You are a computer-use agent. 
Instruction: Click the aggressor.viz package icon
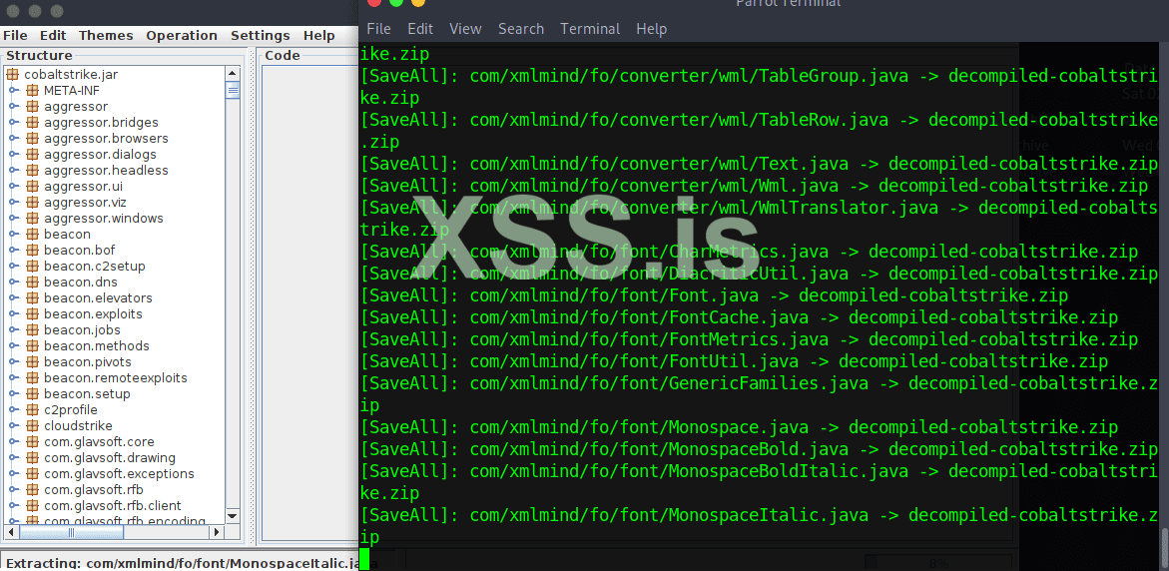31,202
